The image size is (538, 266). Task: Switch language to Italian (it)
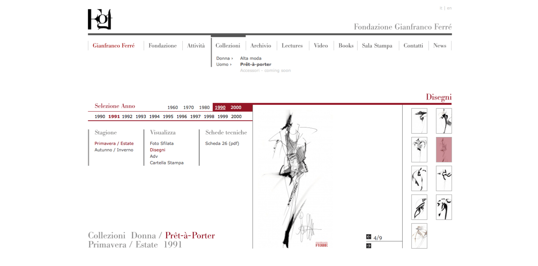coord(441,8)
